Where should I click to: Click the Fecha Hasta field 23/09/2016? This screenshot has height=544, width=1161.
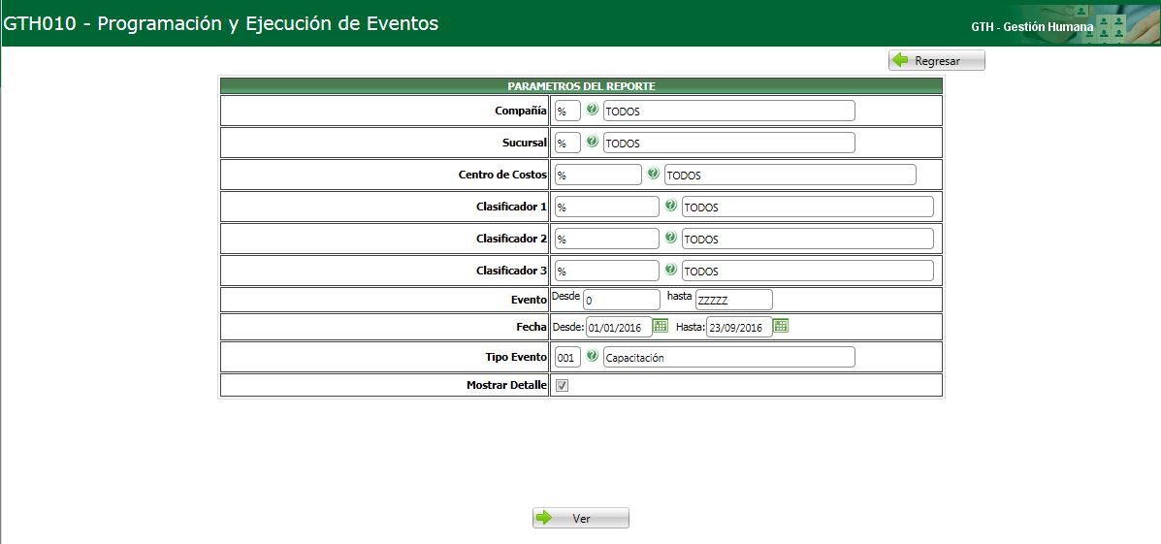pyautogui.click(x=739, y=327)
